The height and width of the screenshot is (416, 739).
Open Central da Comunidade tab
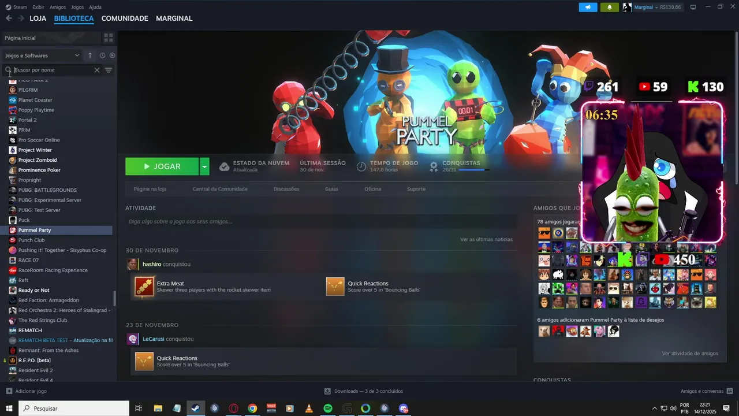click(x=220, y=189)
